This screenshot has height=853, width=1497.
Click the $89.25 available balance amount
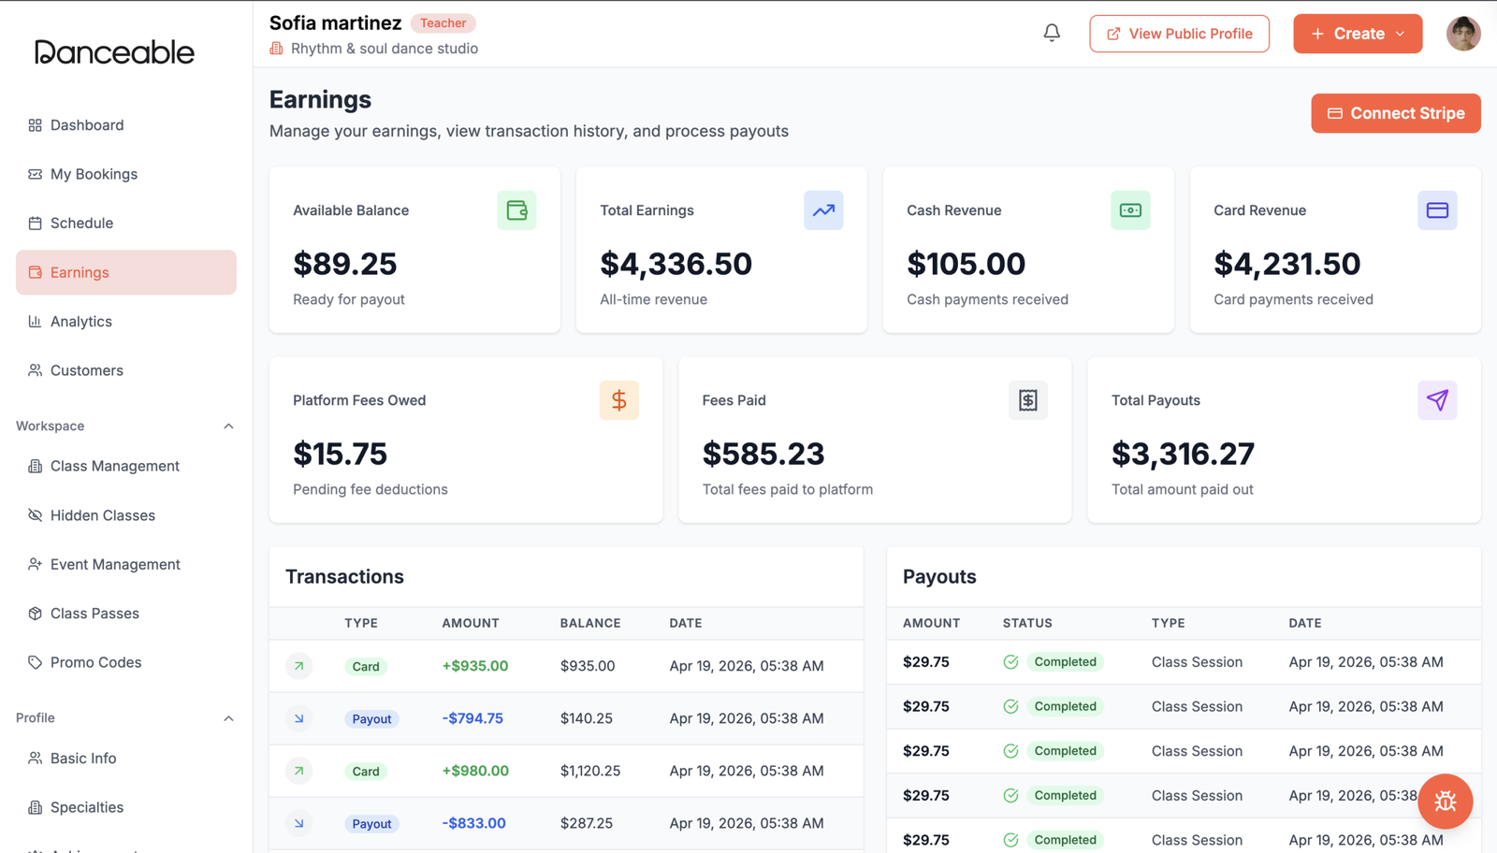[345, 264]
